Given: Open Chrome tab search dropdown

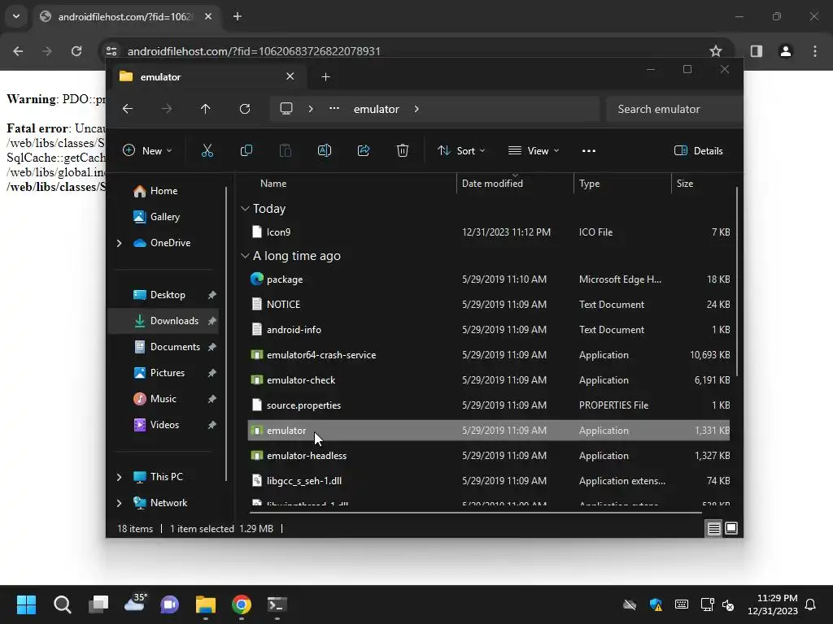Looking at the screenshot, I should [x=16, y=16].
